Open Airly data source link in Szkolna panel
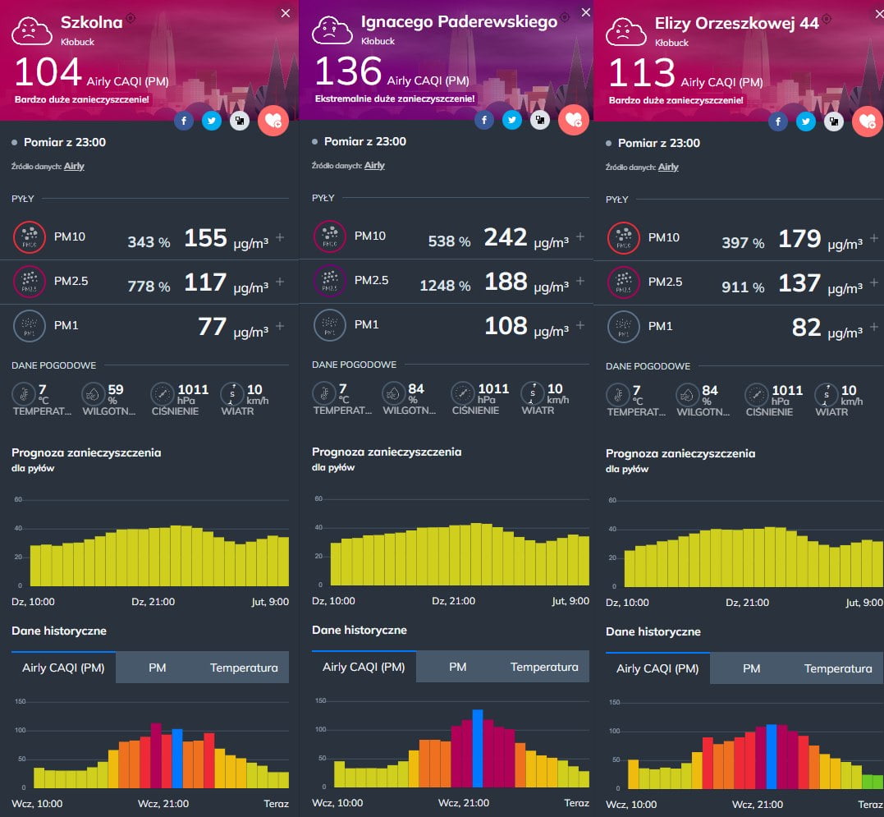This screenshot has width=884, height=817. tap(74, 167)
